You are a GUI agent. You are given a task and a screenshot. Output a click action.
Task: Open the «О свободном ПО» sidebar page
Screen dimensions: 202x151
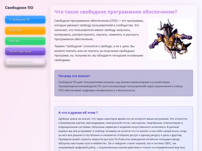pos(25,20)
